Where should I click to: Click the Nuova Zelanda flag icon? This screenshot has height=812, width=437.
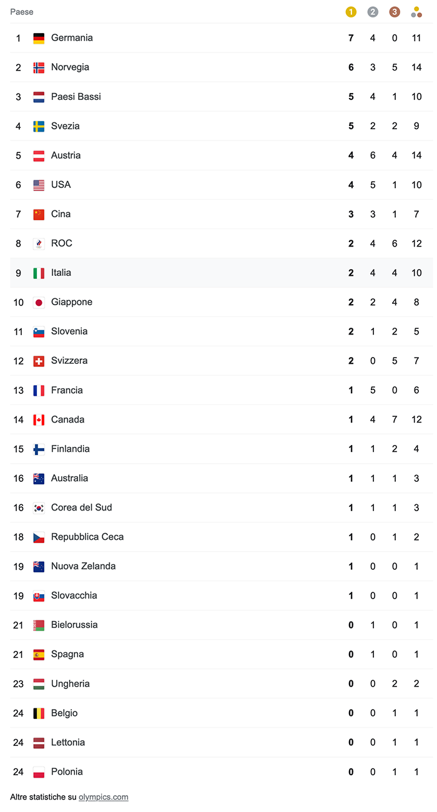click(39, 566)
